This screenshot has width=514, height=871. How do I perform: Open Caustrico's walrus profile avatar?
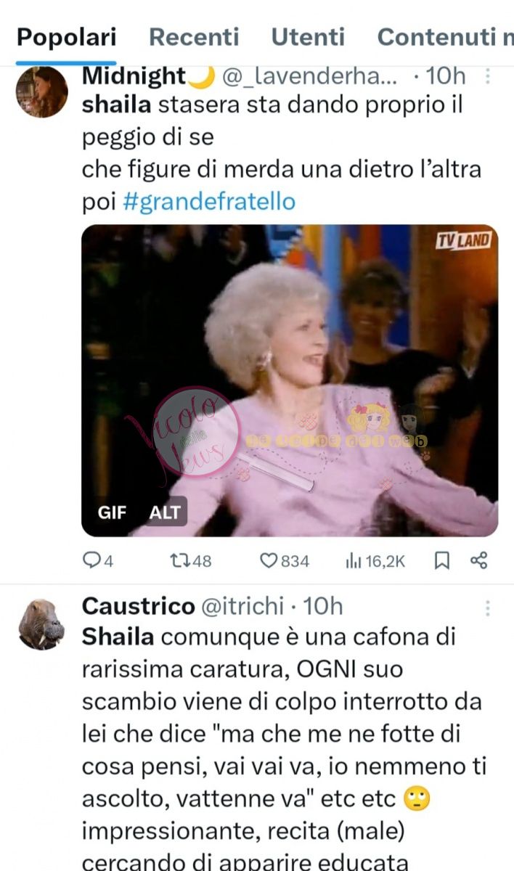[x=41, y=624]
